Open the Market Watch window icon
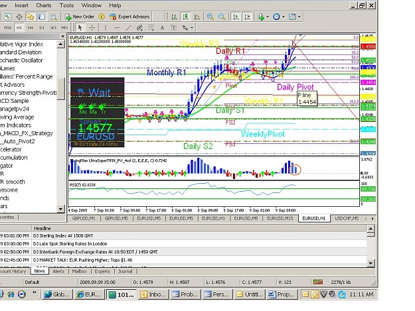Screen dimensions: 415x311 (x=8, y=17)
